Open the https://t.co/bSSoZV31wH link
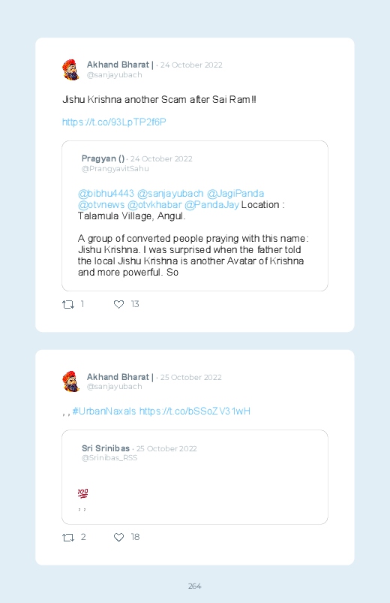 tap(194, 411)
